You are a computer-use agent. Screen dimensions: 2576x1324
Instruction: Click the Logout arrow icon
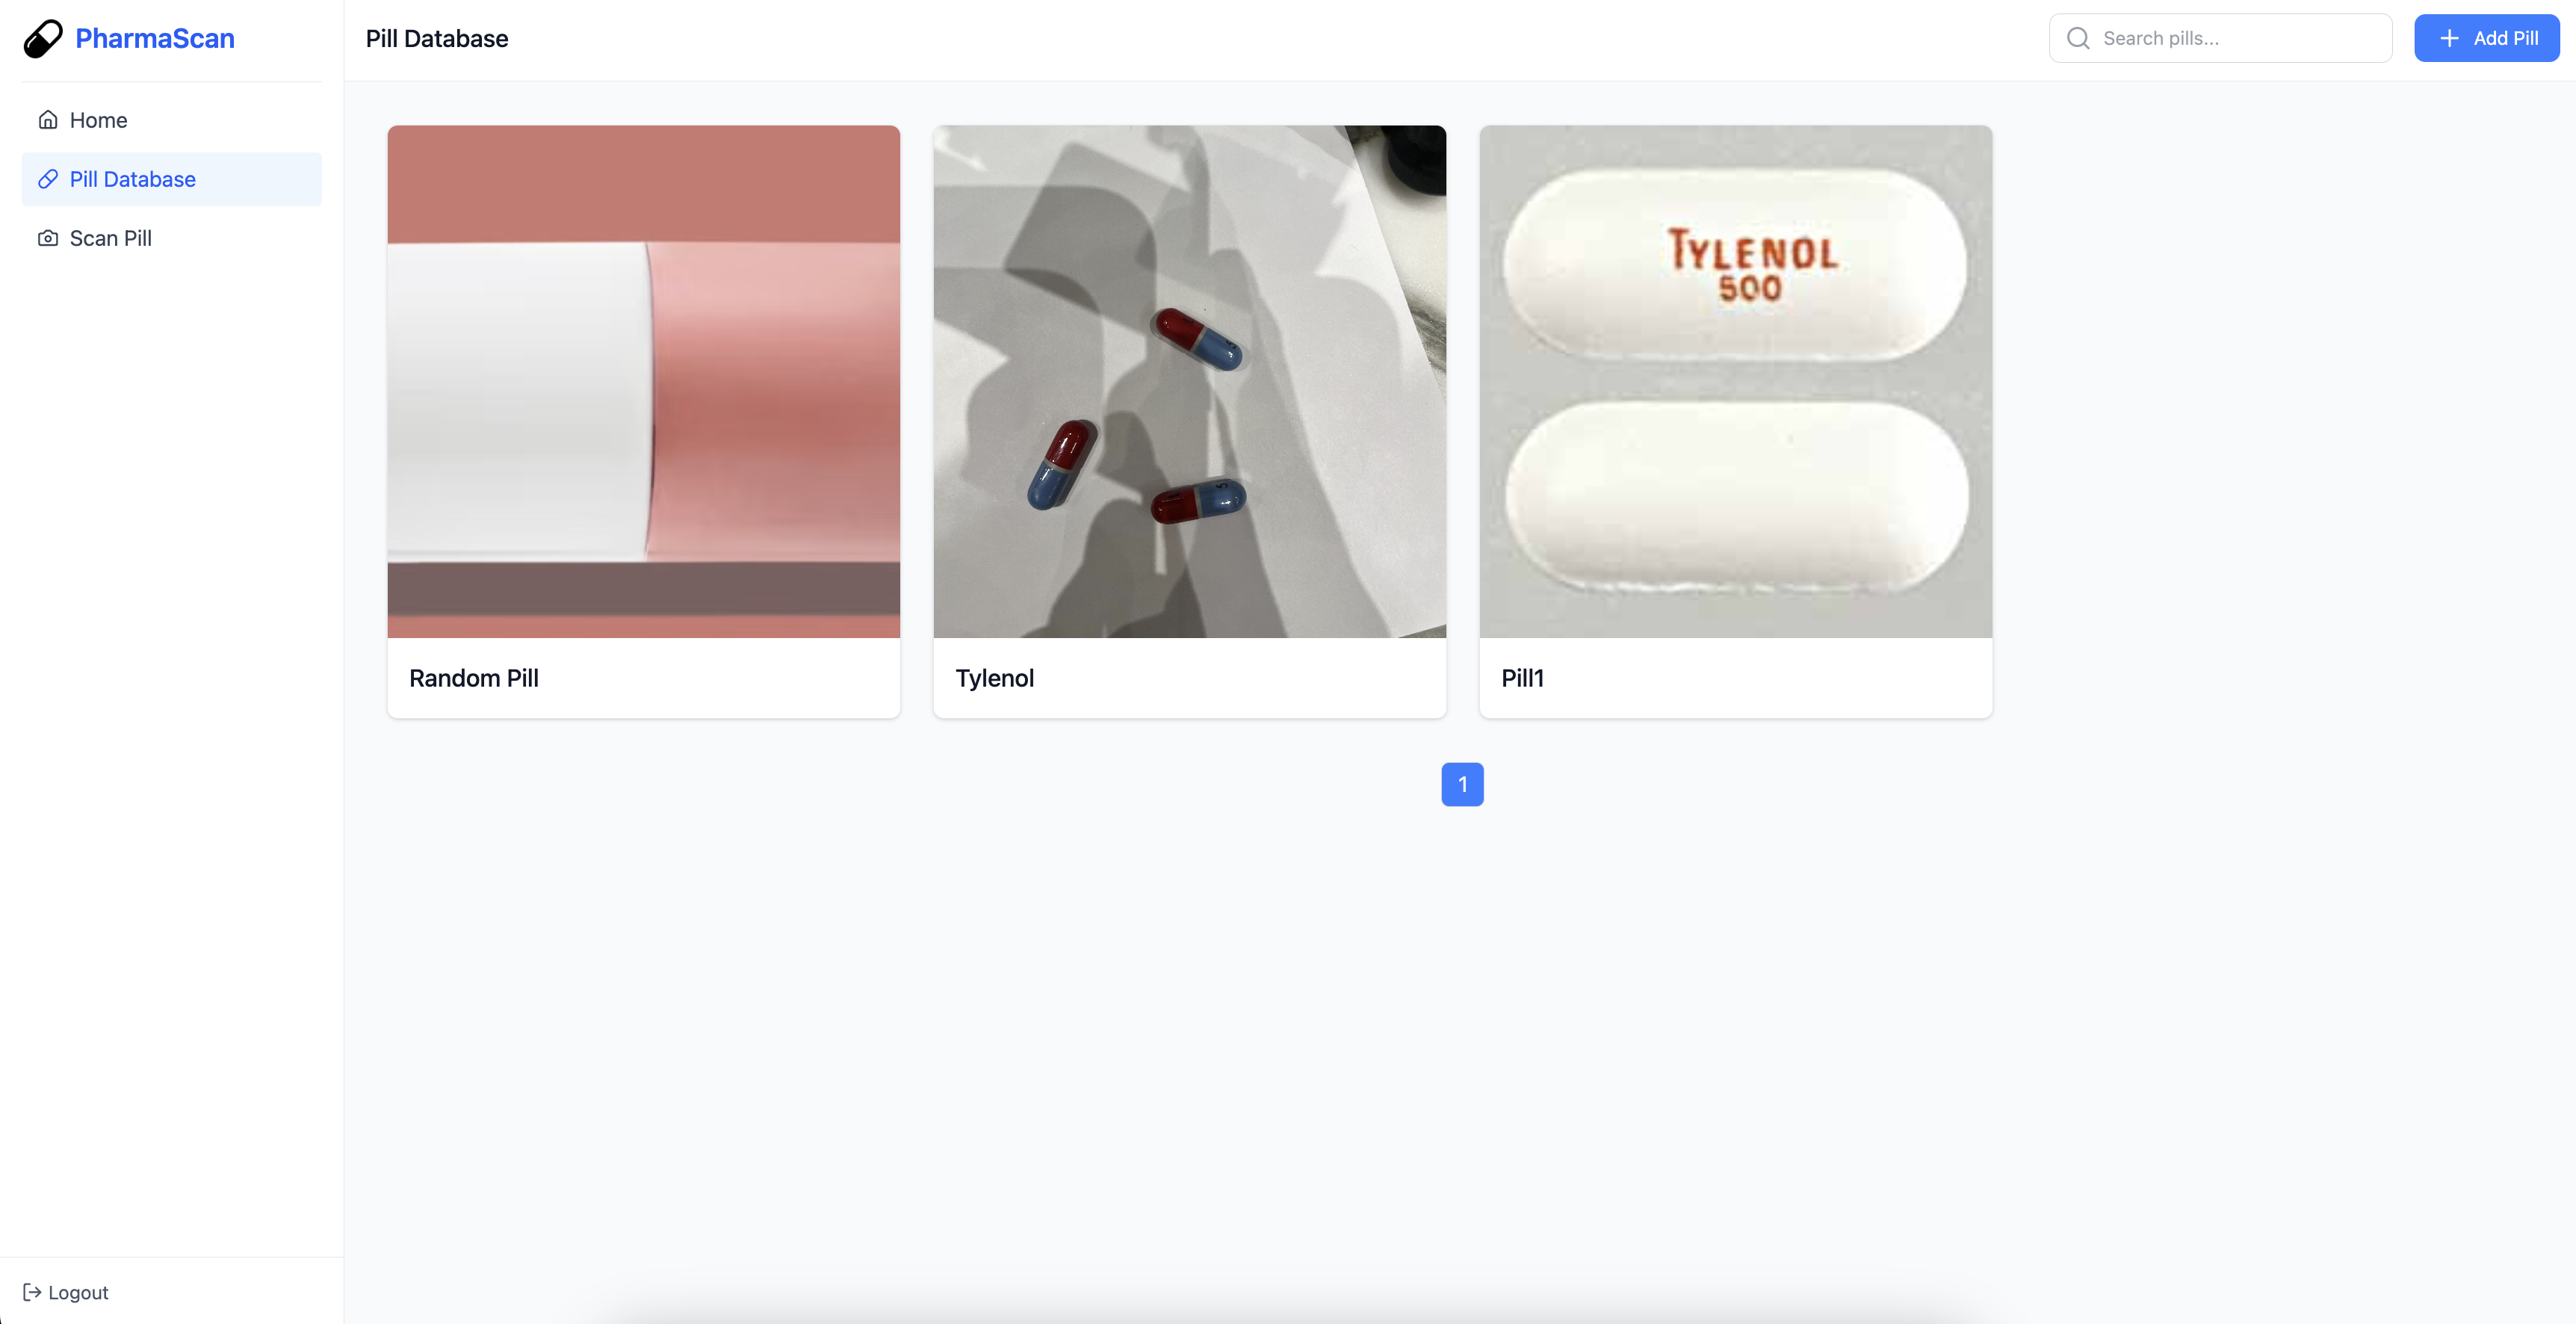pos(32,1292)
